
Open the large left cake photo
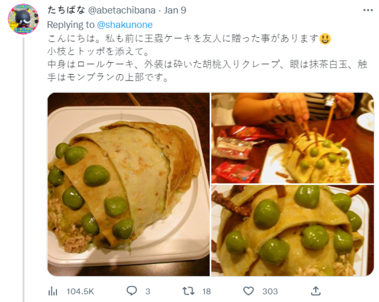click(129, 184)
